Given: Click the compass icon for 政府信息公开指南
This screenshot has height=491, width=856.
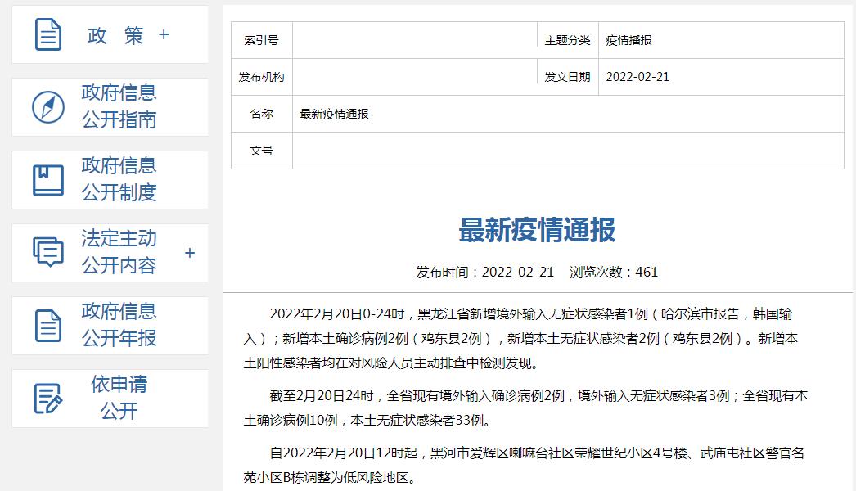Looking at the screenshot, I should pyautogui.click(x=48, y=107).
